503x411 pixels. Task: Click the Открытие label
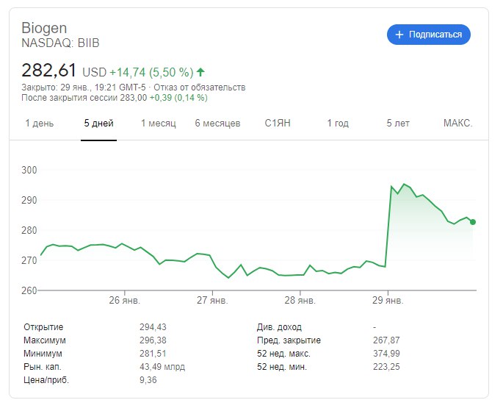point(43,327)
